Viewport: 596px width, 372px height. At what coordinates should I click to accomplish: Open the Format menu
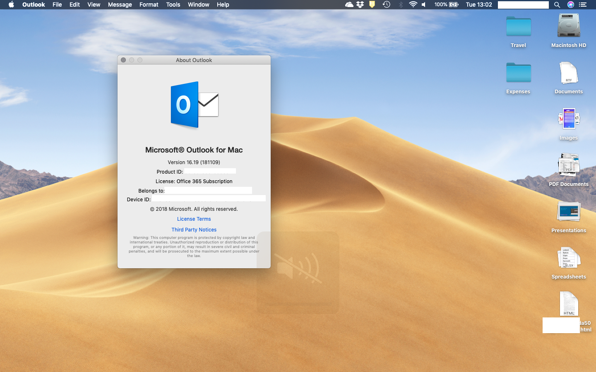pyautogui.click(x=149, y=5)
